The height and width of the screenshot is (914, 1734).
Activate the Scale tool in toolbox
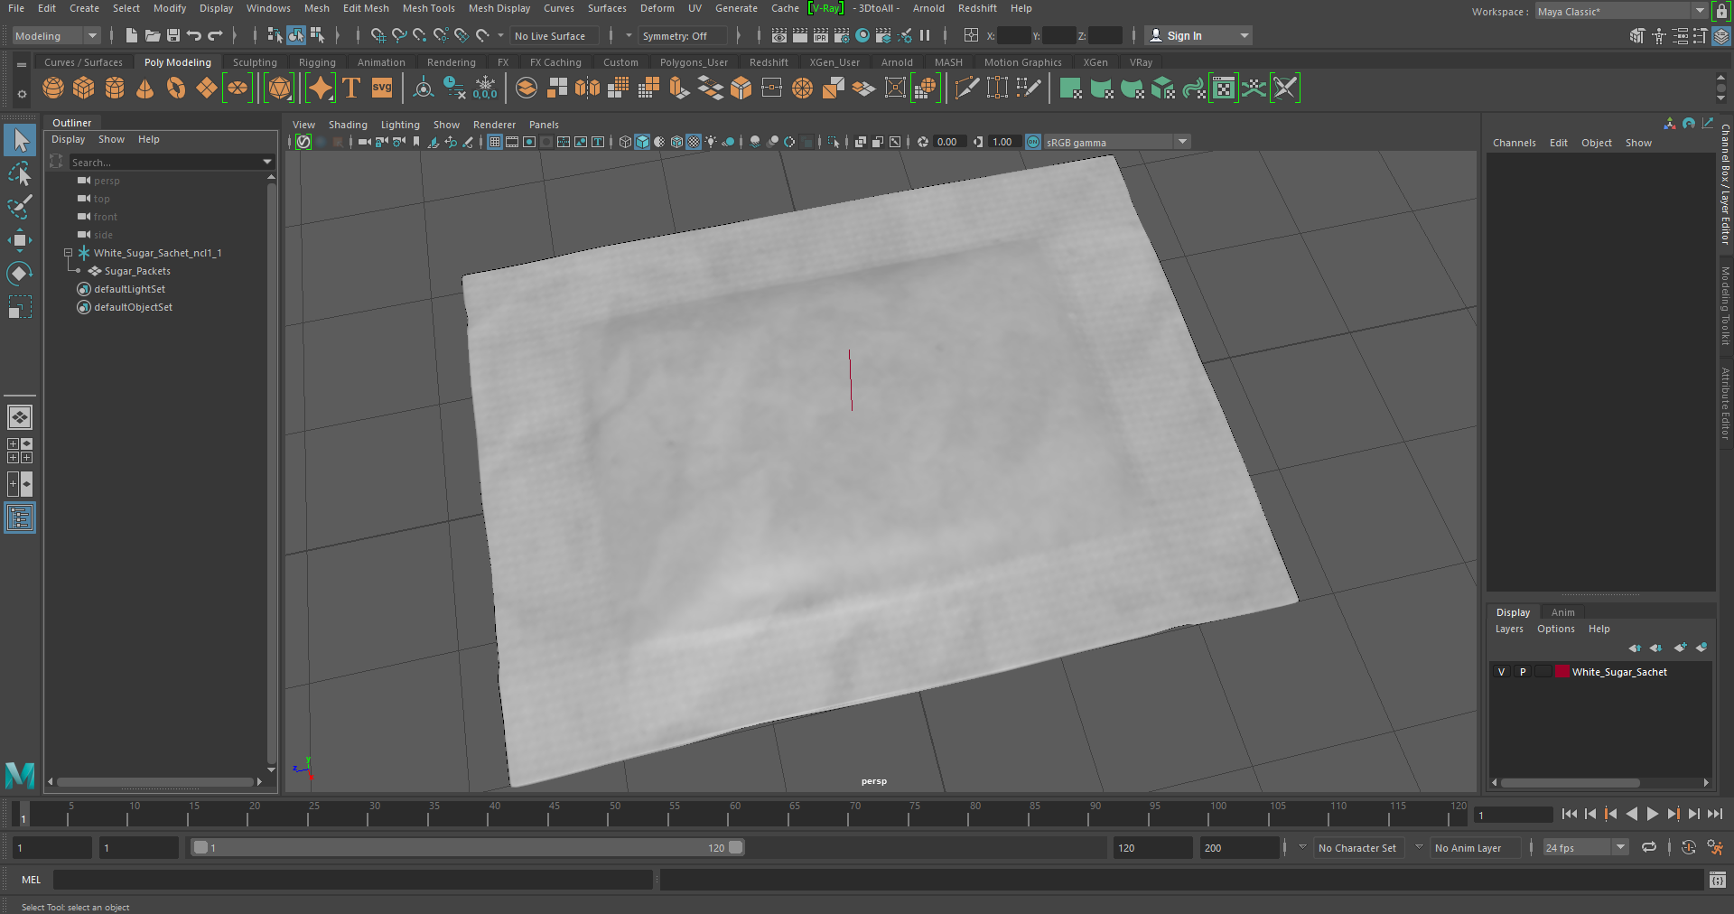[x=20, y=307]
